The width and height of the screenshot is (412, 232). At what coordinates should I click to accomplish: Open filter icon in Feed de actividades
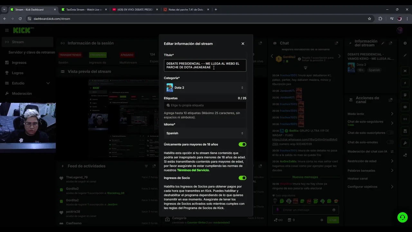[146, 166]
